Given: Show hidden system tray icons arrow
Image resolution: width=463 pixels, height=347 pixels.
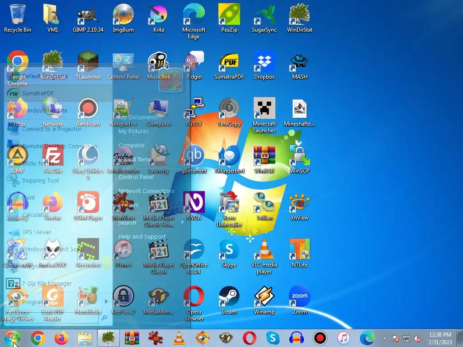Looking at the screenshot, I should 384,338.
